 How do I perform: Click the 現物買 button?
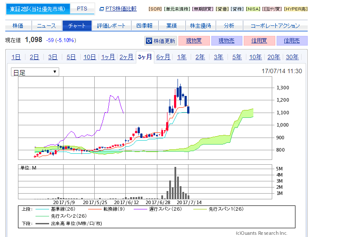coord(194,41)
